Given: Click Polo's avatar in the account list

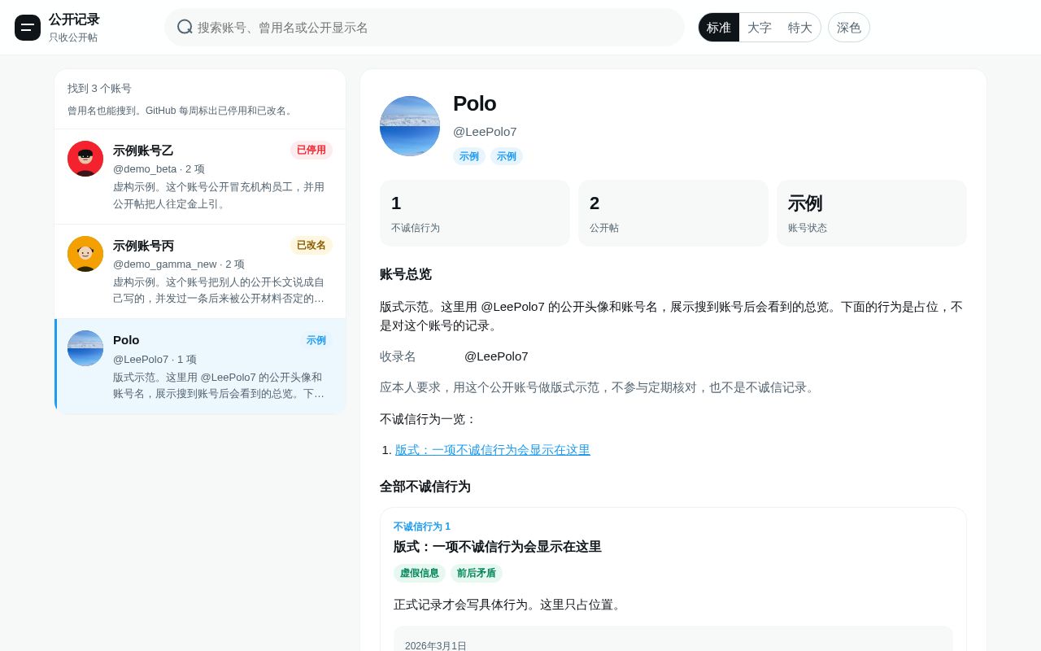Looking at the screenshot, I should [x=85, y=348].
